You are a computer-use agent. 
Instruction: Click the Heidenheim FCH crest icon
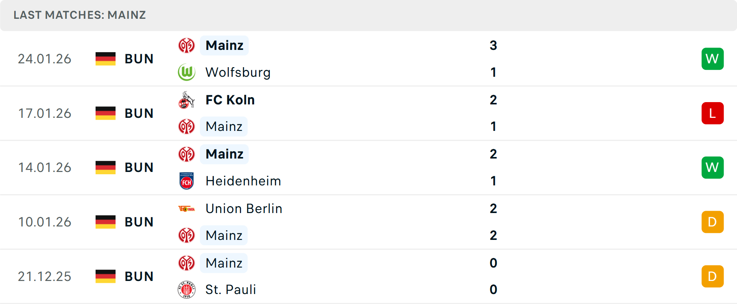(x=187, y=181)
